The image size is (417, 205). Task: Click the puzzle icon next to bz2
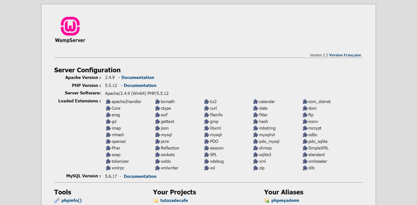coord(207,101)
